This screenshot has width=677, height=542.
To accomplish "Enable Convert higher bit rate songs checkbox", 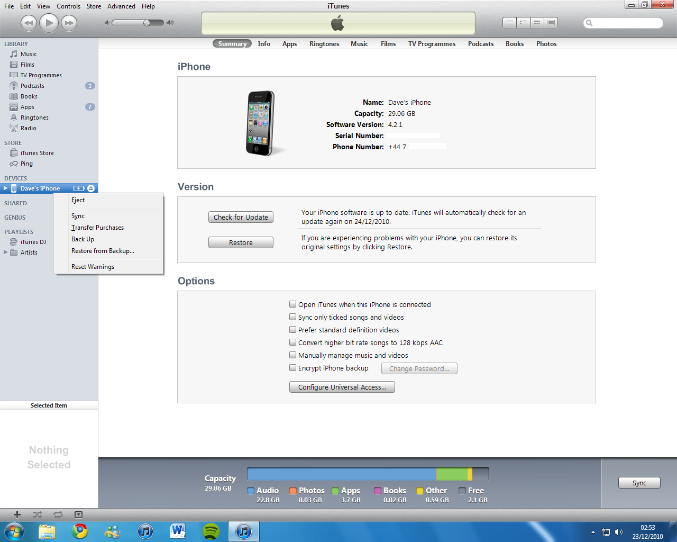I will tap(292, 342).
